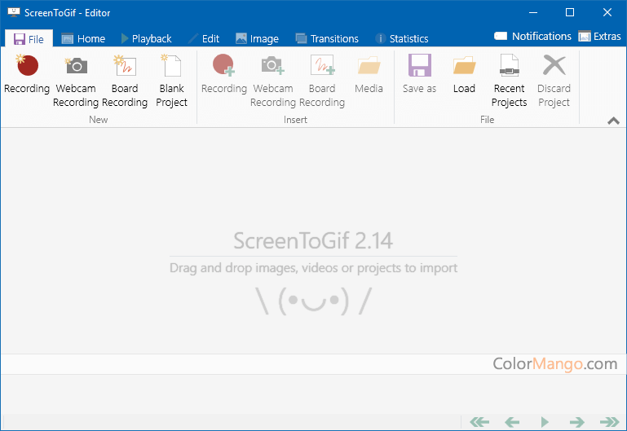
Task: Go to the previous frame
Action: 512,422
